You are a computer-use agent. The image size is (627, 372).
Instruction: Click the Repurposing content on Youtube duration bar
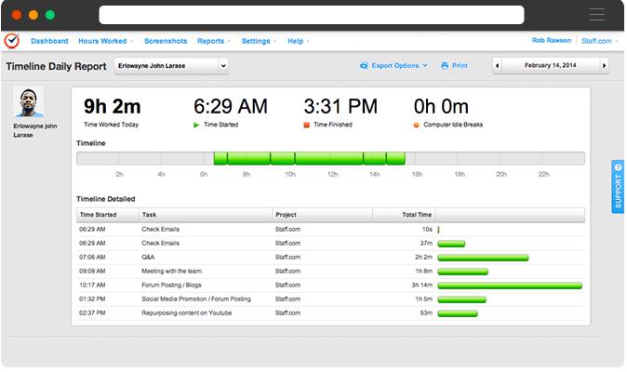coord(458,313)
